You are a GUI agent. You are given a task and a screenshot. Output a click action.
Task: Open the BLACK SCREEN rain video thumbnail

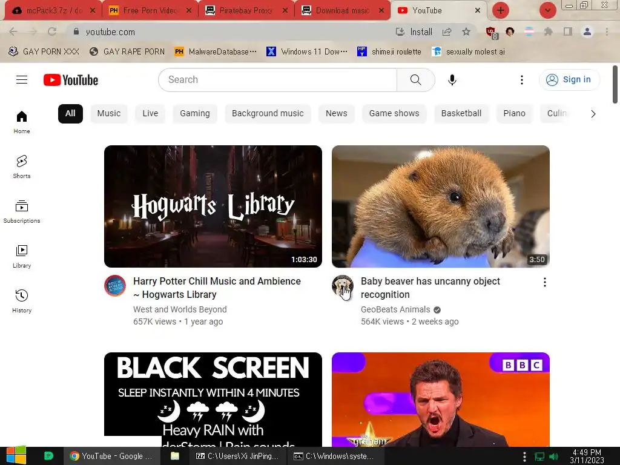(213, 400)
